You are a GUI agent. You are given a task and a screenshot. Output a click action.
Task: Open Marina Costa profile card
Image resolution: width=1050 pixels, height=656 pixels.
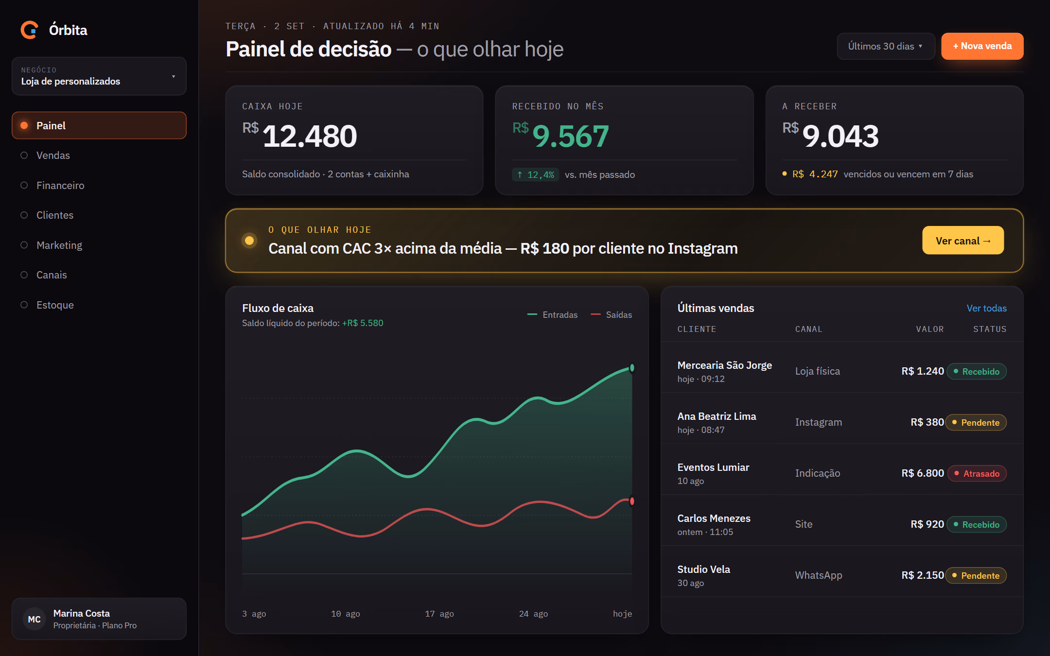click(x=99, y=619)
